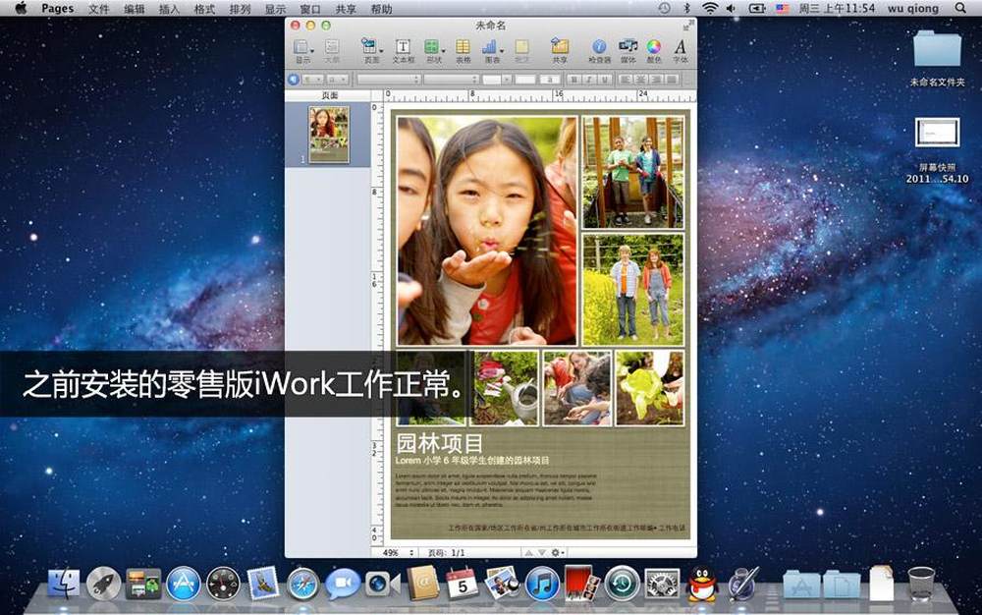This screenshot has height=615, width=982.
Task: Justify text in format bar
Action: click(x=672, y=80)
